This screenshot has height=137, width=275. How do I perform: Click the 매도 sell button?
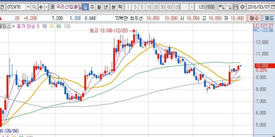coord(269,18)
